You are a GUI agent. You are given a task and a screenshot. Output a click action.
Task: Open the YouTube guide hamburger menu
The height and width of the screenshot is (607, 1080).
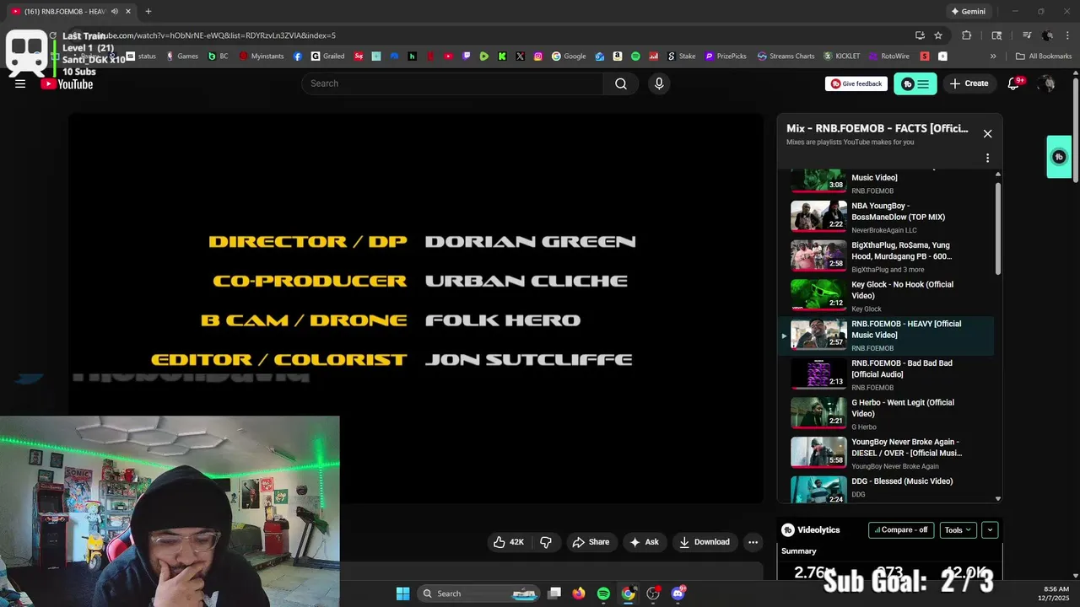pos(20,83)
